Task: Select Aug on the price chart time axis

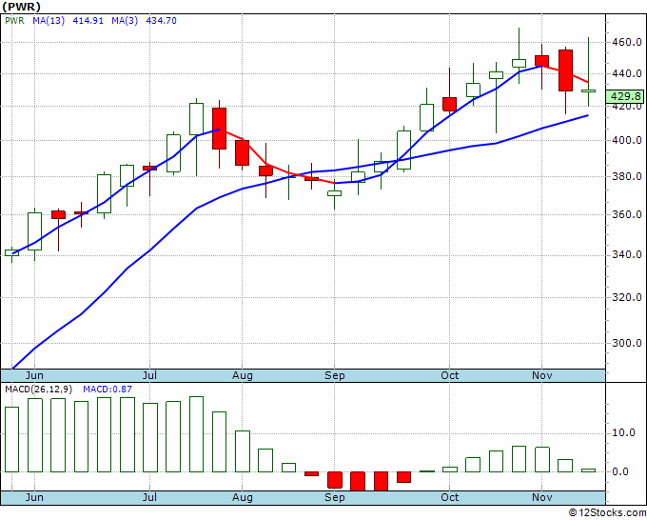Action: tap(243, 376)
